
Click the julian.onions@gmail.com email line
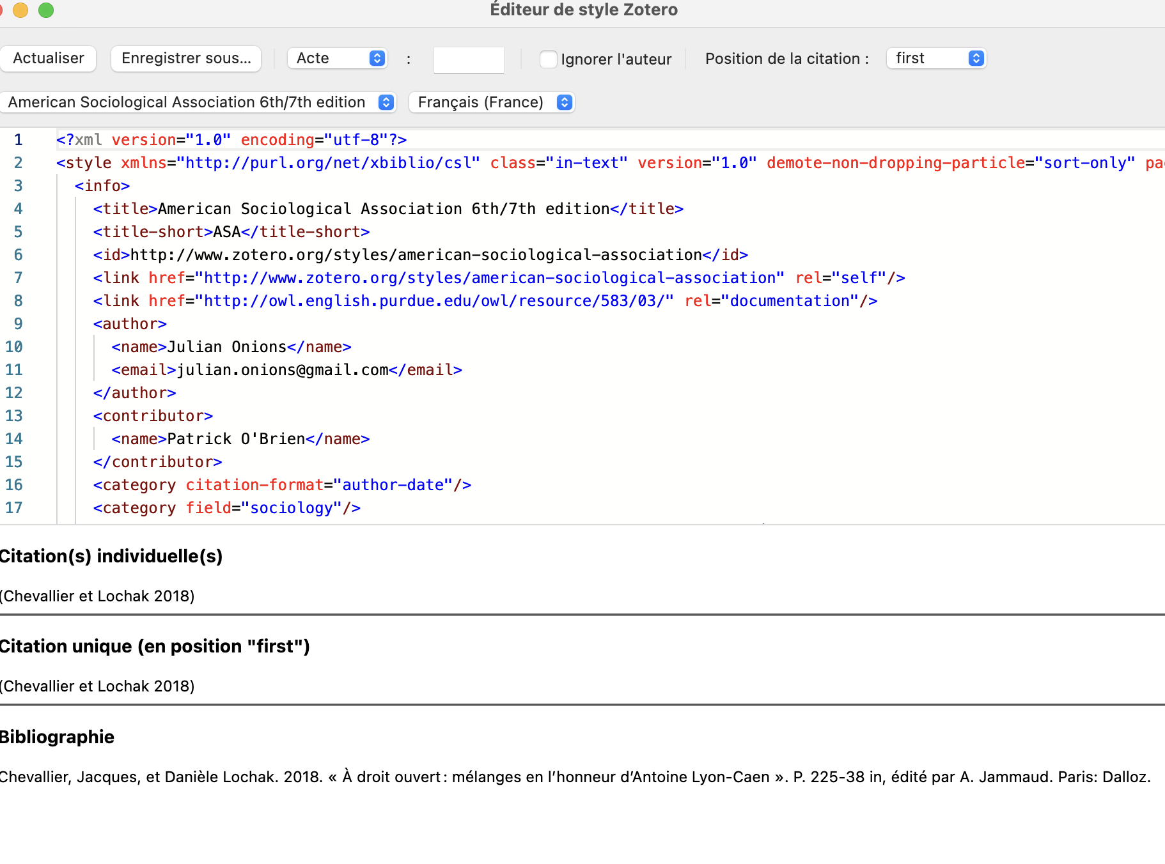tap(287, 369)
